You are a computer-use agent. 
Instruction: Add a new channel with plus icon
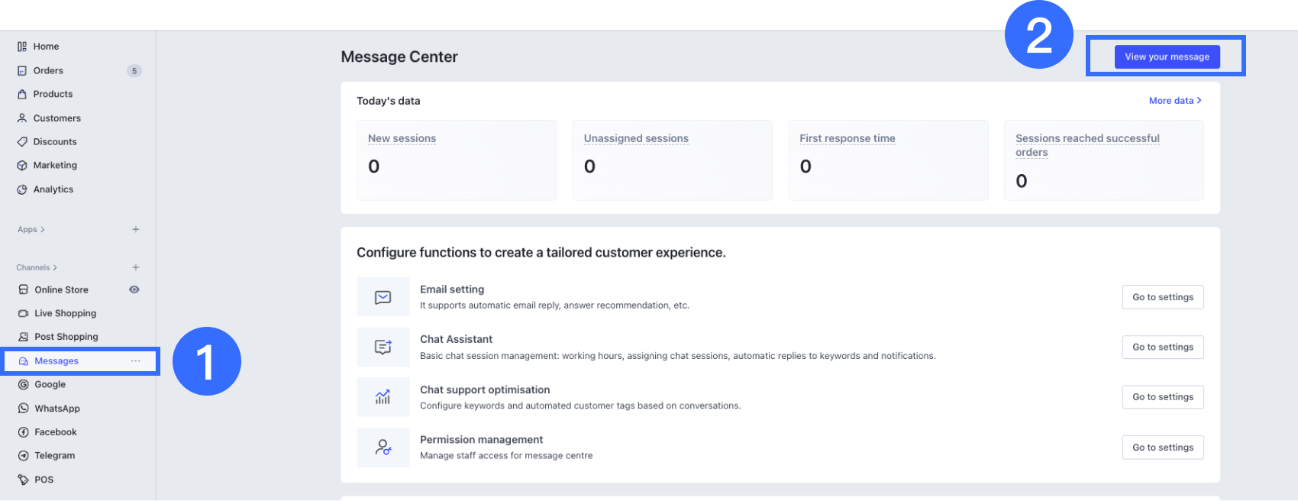[135, 268]
